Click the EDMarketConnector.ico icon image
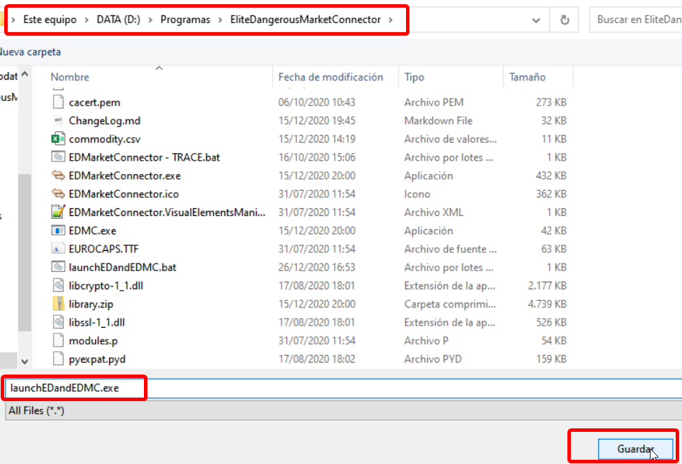 click(58, 194)
